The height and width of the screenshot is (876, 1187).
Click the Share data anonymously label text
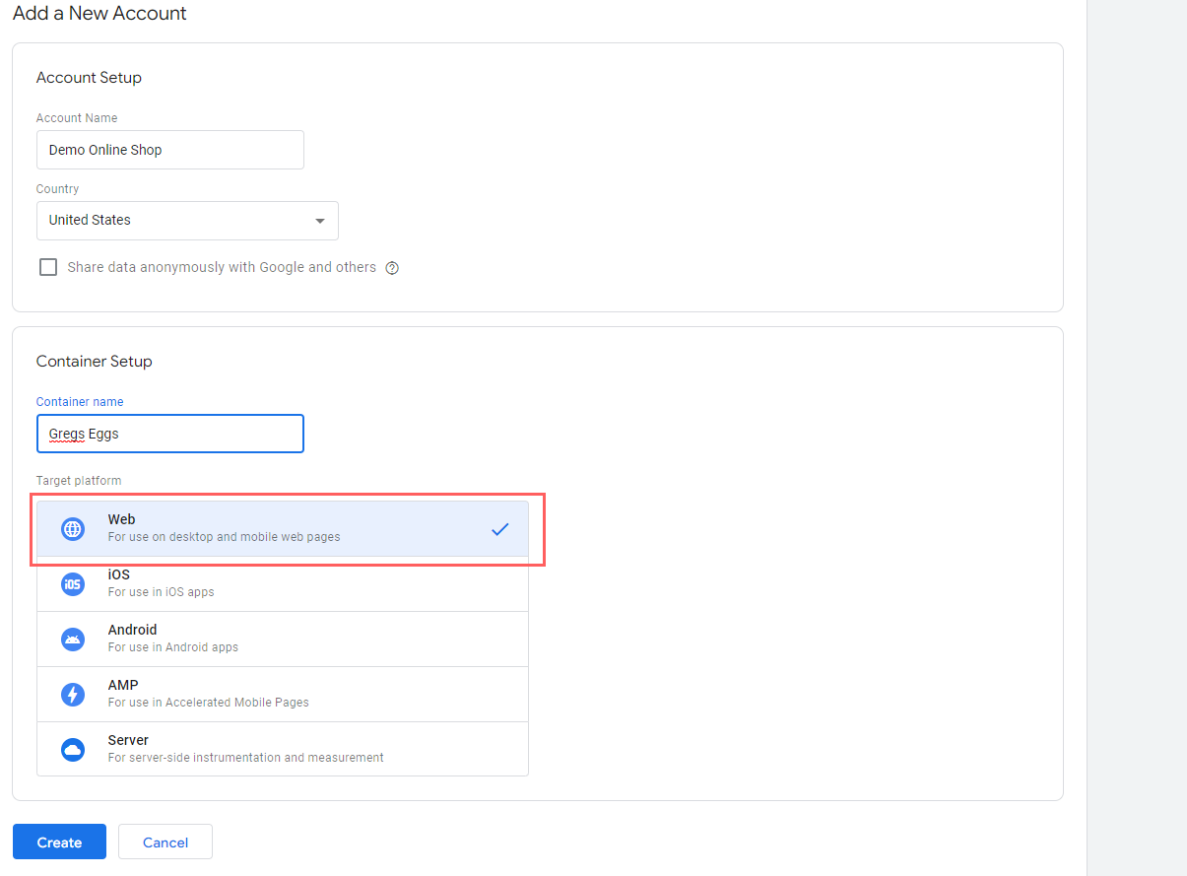(x=222, y=267)
